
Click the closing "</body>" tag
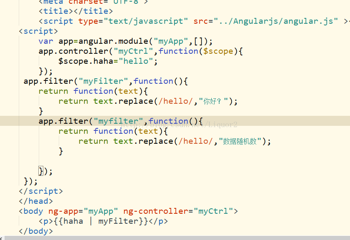(x=36, y=231)
